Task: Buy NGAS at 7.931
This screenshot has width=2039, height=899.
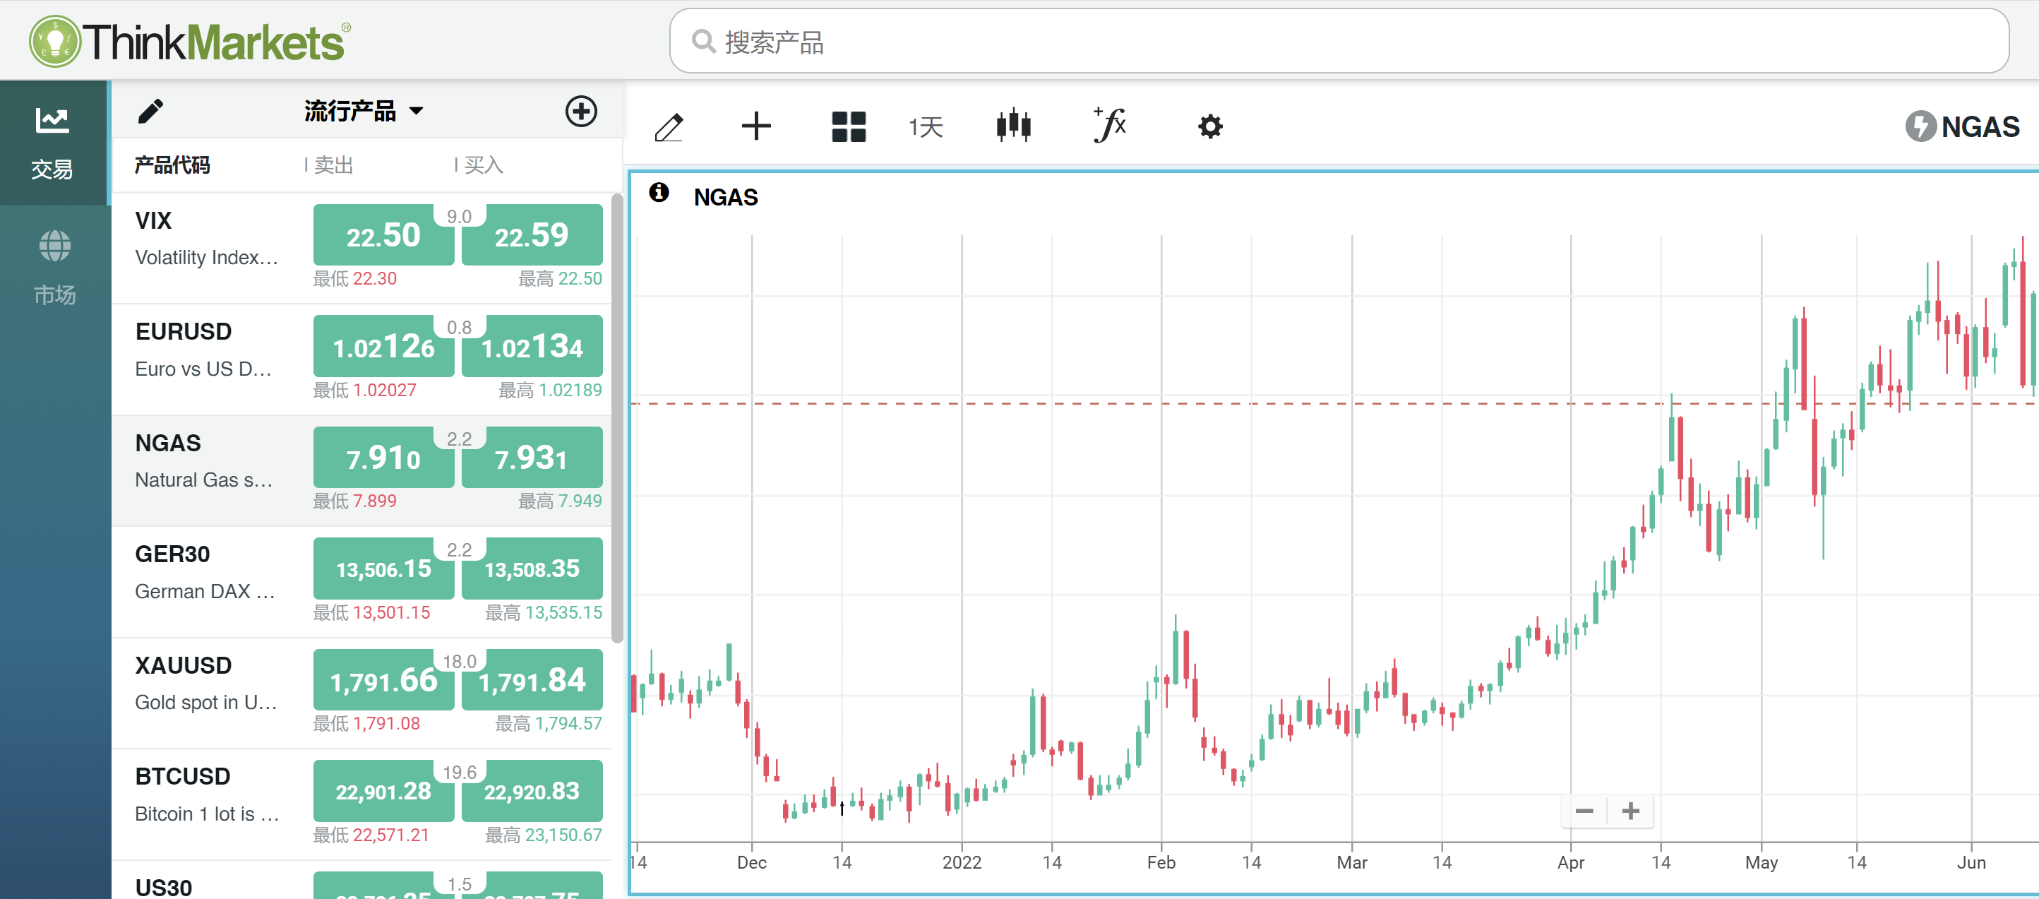Action: coord(532,458)
